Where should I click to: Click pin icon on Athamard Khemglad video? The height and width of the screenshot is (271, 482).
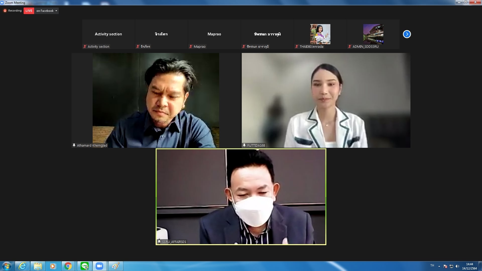click(x=74, y=145)
